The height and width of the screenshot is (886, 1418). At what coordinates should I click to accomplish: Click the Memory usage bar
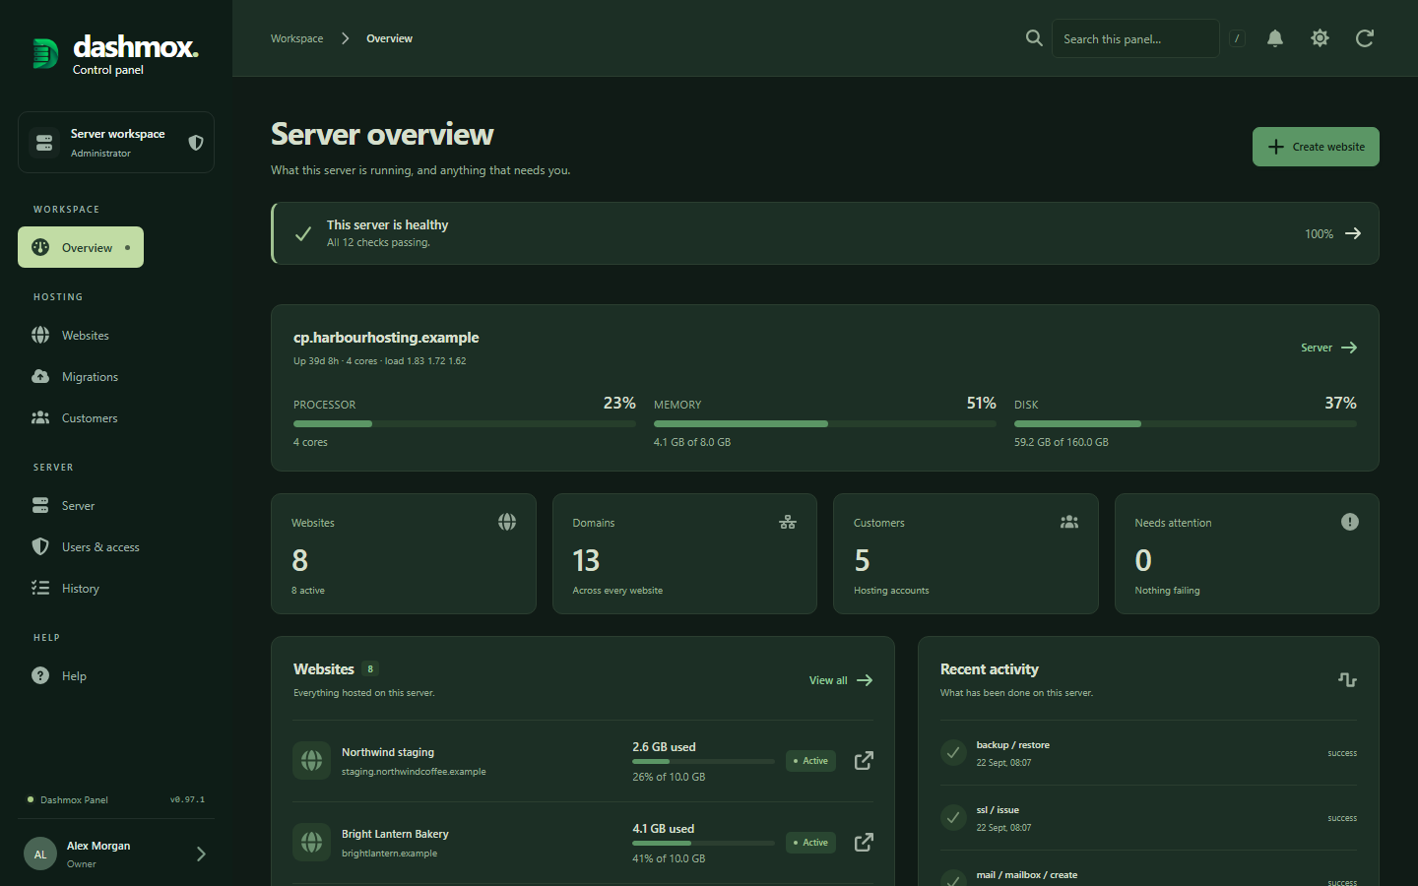point(825,424)
